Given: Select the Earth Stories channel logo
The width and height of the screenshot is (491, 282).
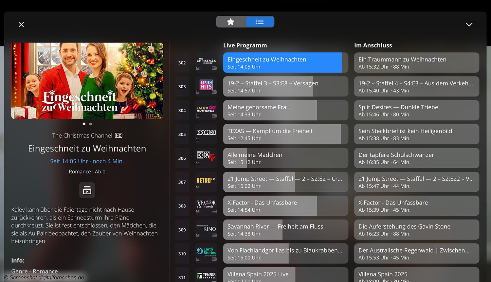Looking at the screenshot, I should [x=206, y=252].
